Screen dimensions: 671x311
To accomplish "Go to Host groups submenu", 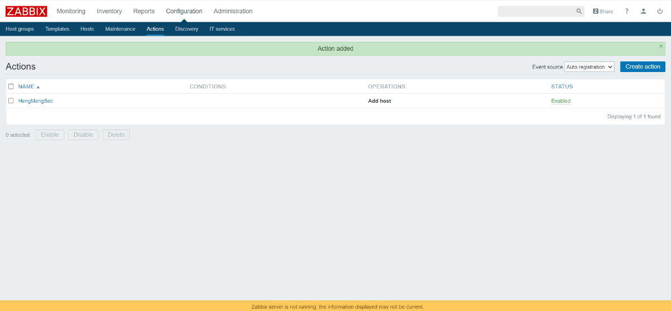I will coord(20,29).
